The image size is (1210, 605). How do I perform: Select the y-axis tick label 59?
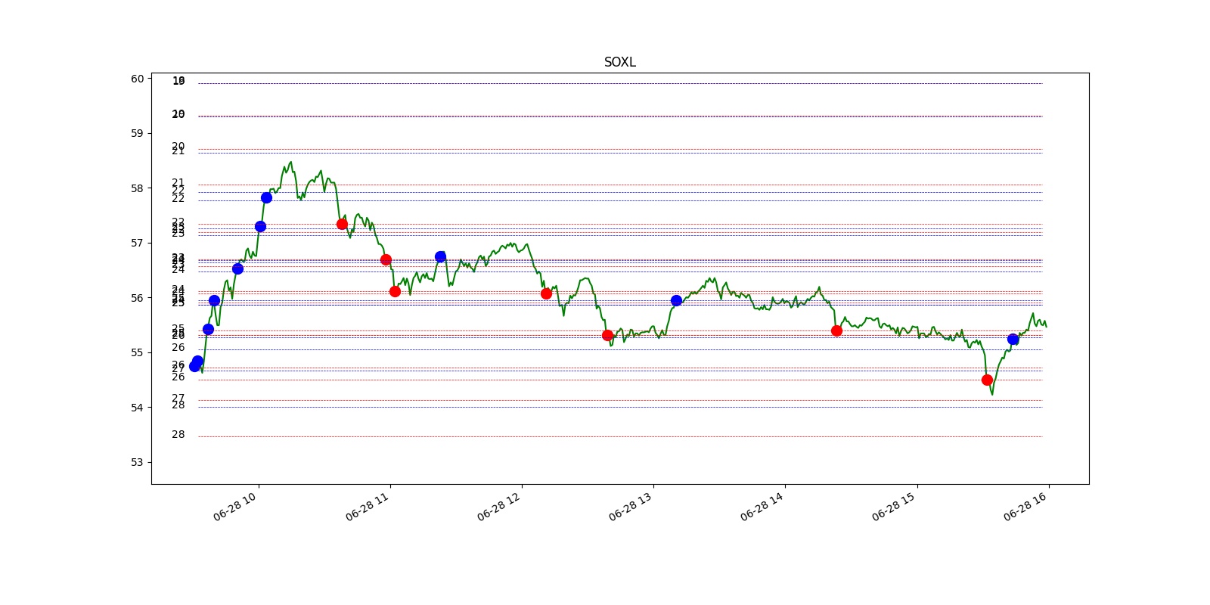pyautogui.click(x=137, y=133)
